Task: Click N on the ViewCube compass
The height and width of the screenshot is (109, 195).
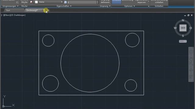Action: 183,20
